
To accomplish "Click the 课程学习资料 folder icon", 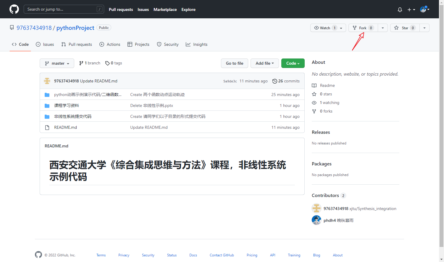I will point(47,105).
